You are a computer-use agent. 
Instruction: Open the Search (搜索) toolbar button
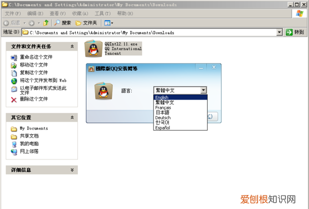(x=63, y=23)
